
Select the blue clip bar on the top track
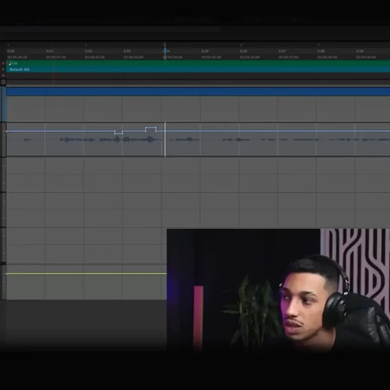[x=198, y=91]
